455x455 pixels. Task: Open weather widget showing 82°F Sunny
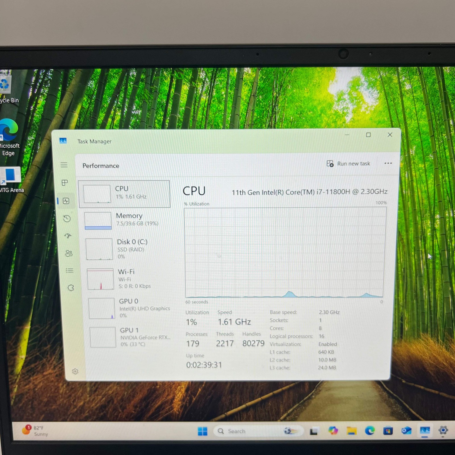point(35,431)
